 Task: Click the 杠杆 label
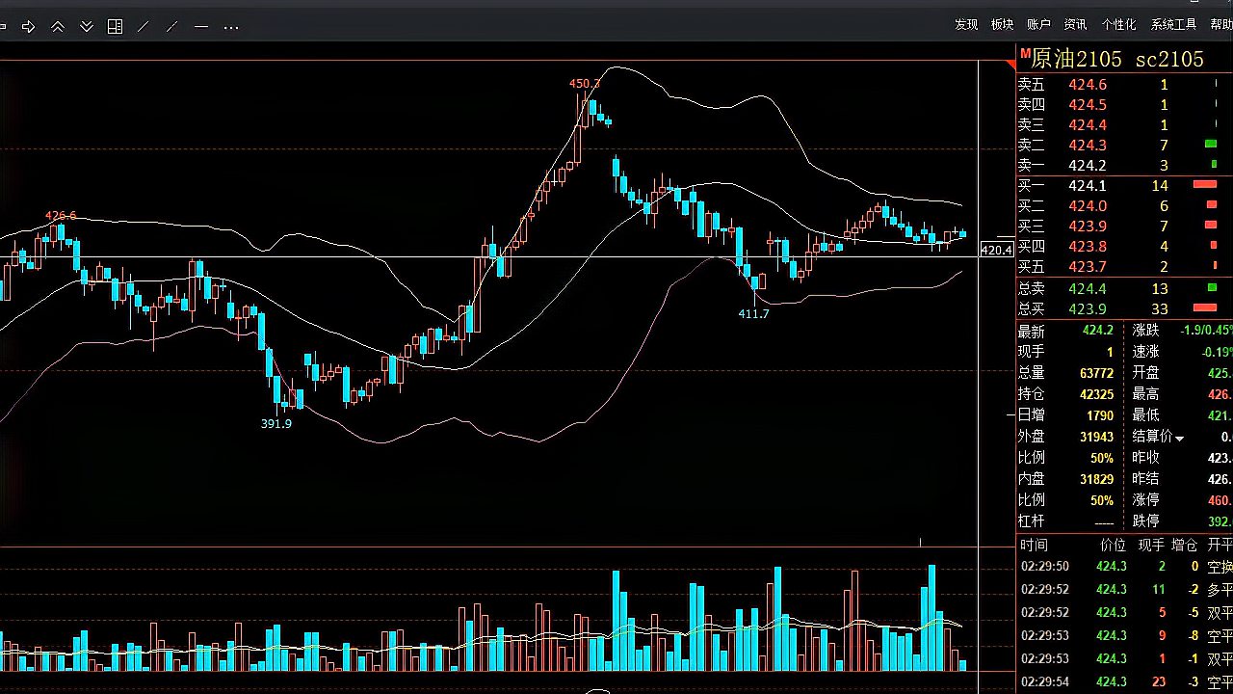point(1031,521)
